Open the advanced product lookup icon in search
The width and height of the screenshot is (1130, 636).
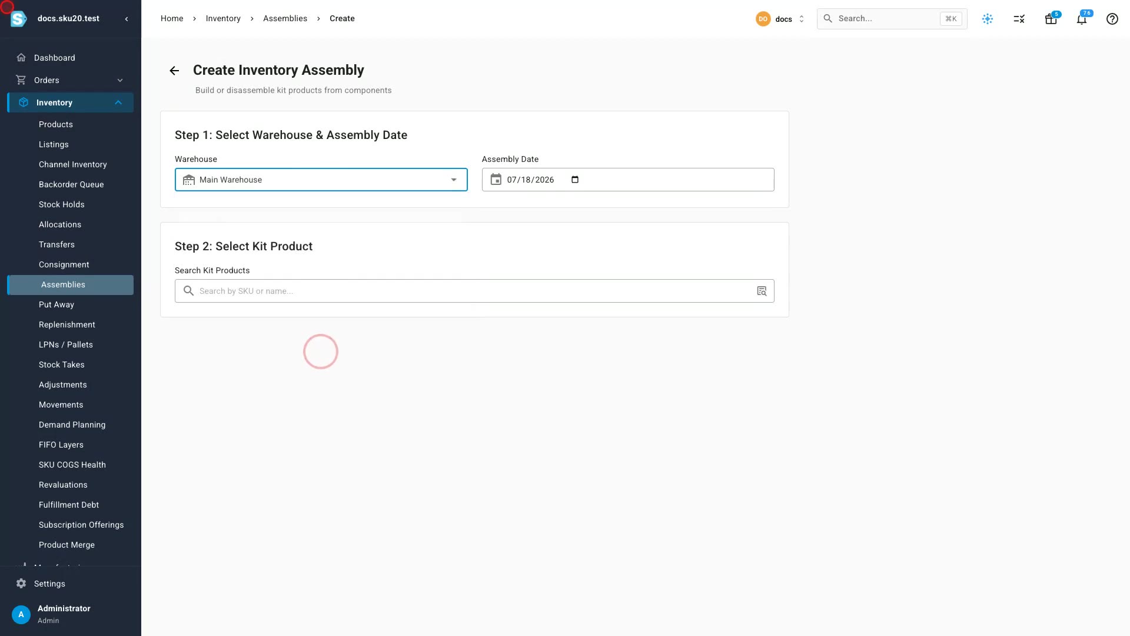tap(762, 291)
